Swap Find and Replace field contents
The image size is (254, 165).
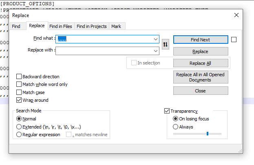[165, 45]
